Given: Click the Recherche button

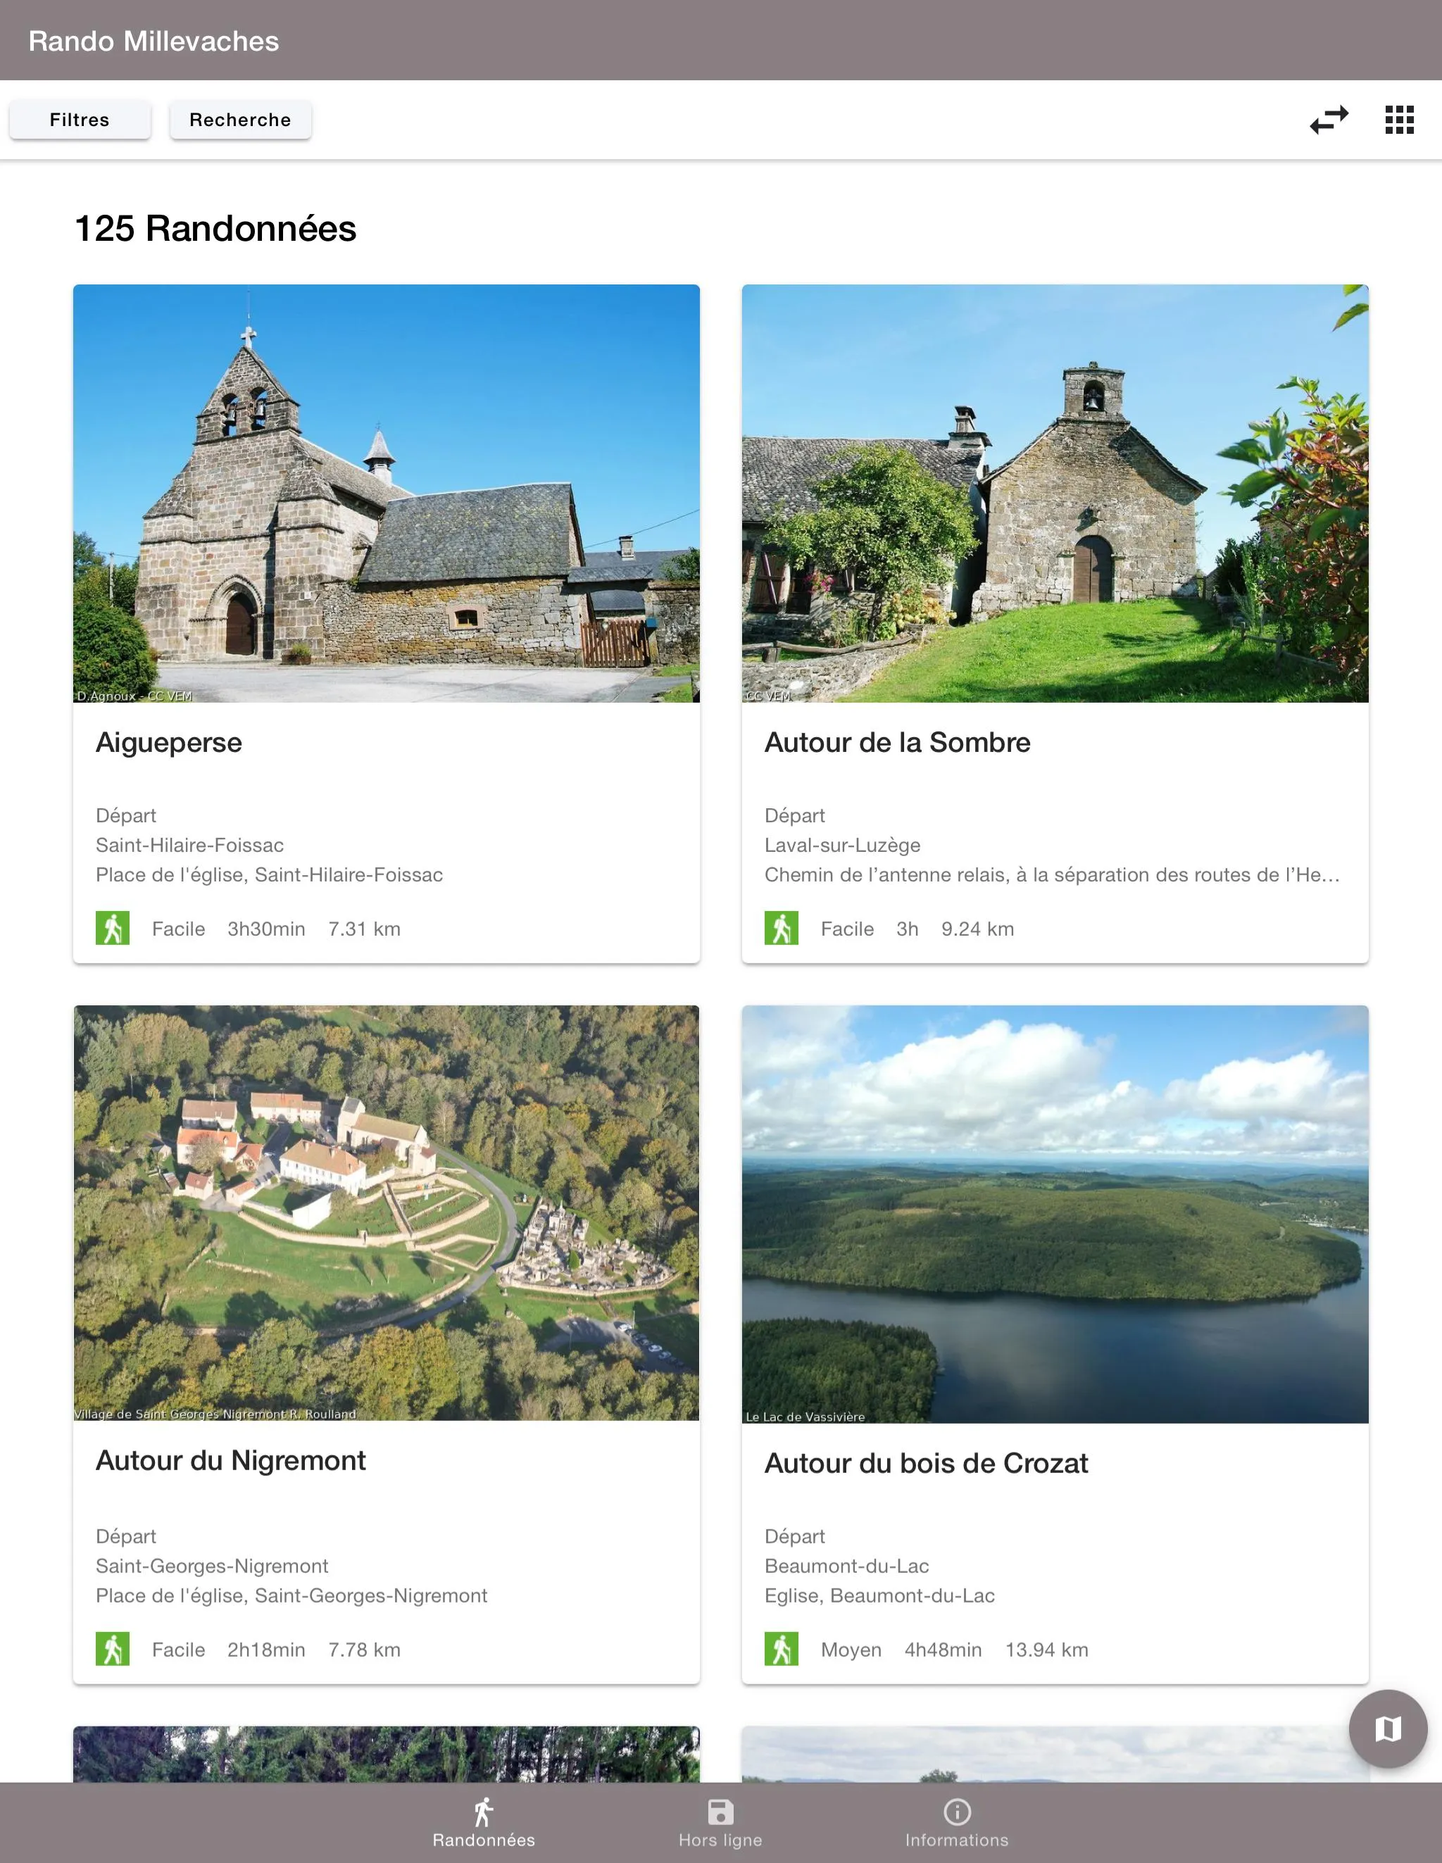Looking at the screenshot, I should click(240, 120).
